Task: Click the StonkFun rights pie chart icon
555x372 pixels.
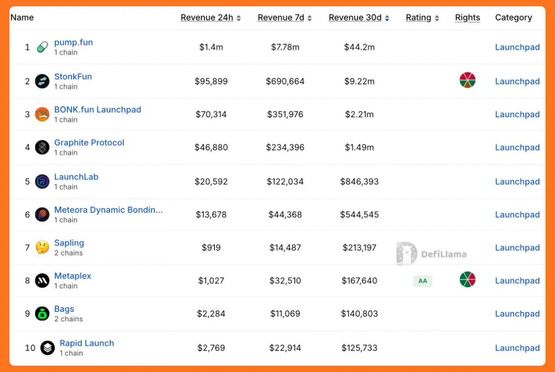Action: coord(468,80)
